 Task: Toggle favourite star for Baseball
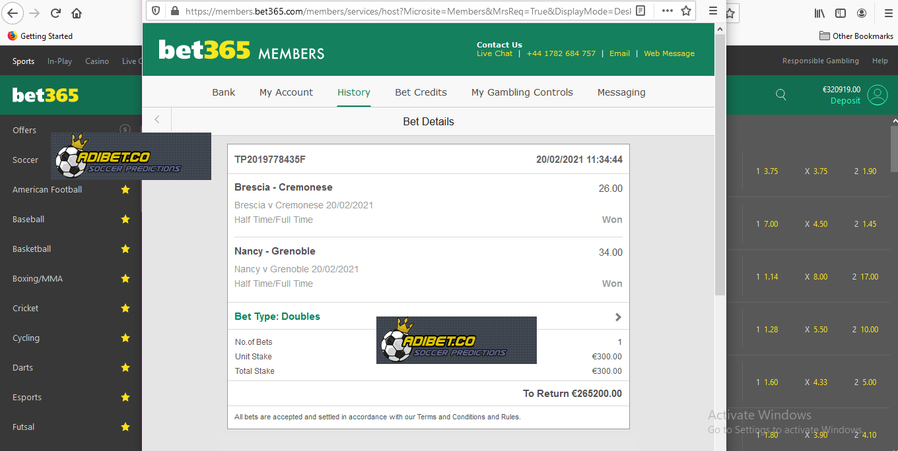pyautogui.click(x=125, y=219)
